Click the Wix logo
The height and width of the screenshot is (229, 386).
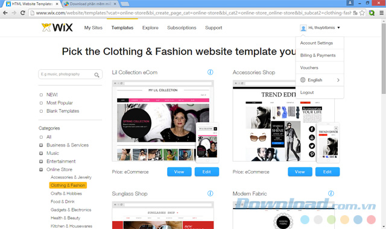(57, 27)
